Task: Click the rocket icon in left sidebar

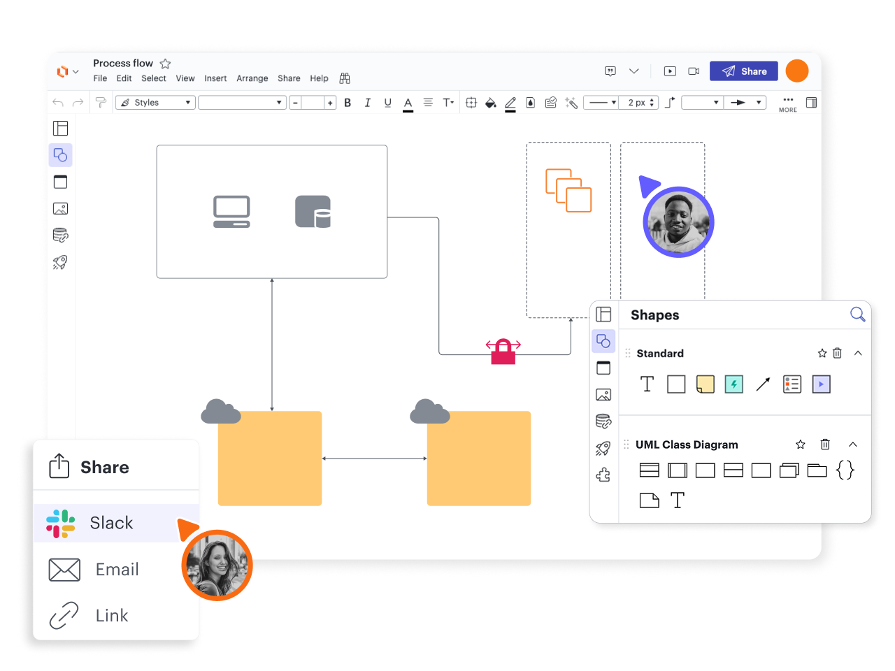Action: pos(61,262)
